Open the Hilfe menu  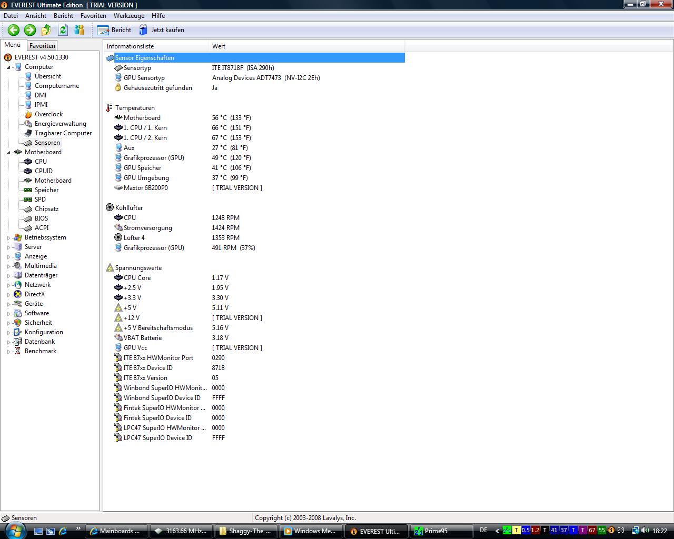tap(158, 16)
